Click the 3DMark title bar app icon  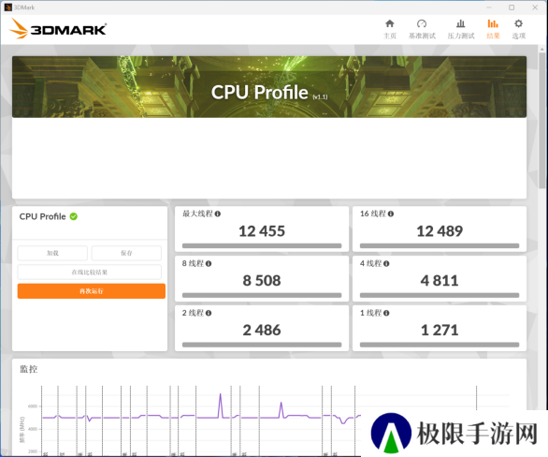(x=8, y=7)
